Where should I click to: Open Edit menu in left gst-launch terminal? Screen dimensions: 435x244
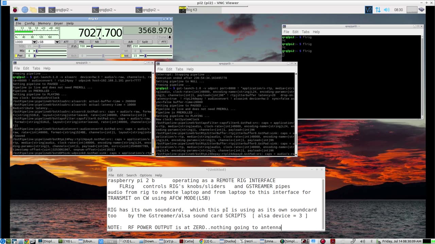coord(26,68)
